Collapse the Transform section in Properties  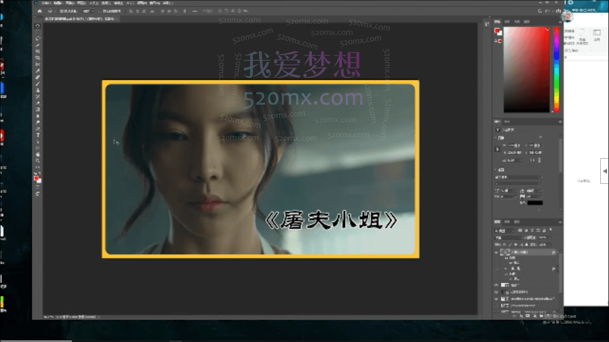click(496, 138)
